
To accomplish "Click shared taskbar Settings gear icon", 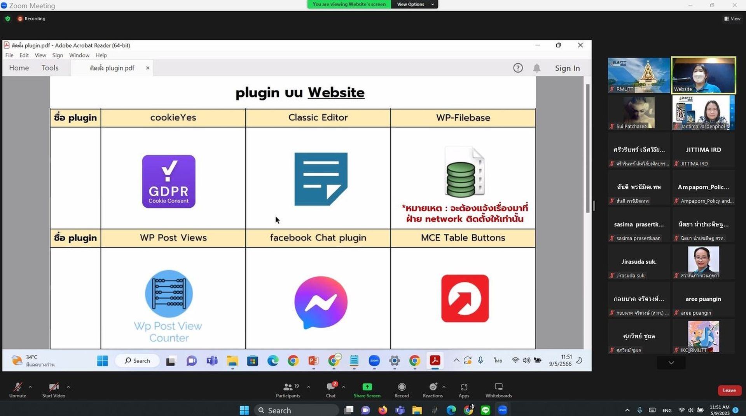I will coord(395,361).
